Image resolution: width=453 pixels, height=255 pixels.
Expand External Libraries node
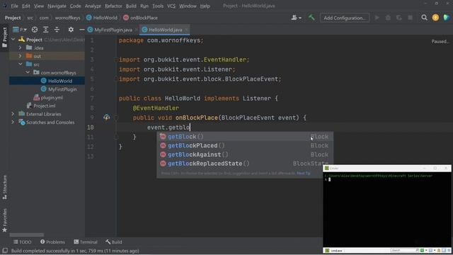pos(13,114)
